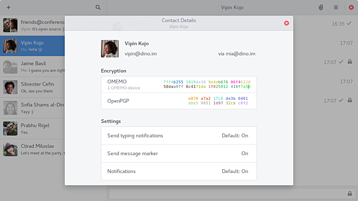Open the friends conference group chat
358x201 pixels.
(32, 25)
